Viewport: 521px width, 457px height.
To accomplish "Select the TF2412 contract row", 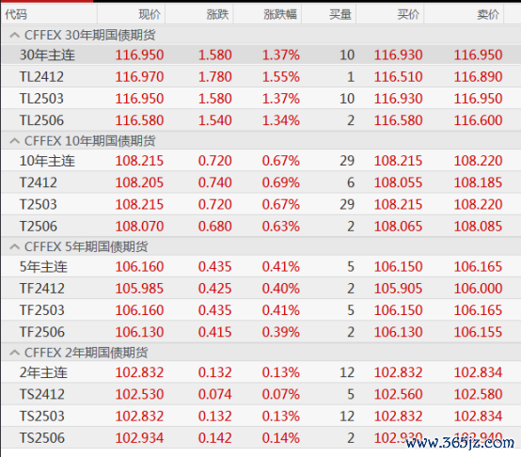I will 261,289.
